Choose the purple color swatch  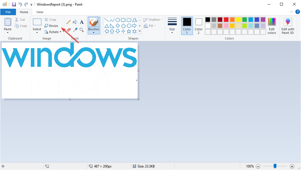263,19
